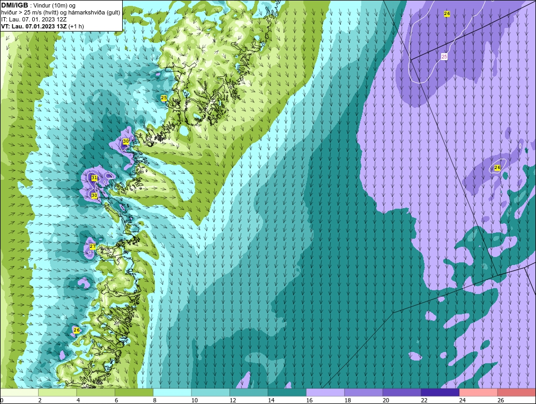
Task: Click the legend scale number 20
Action: (386, 400)
